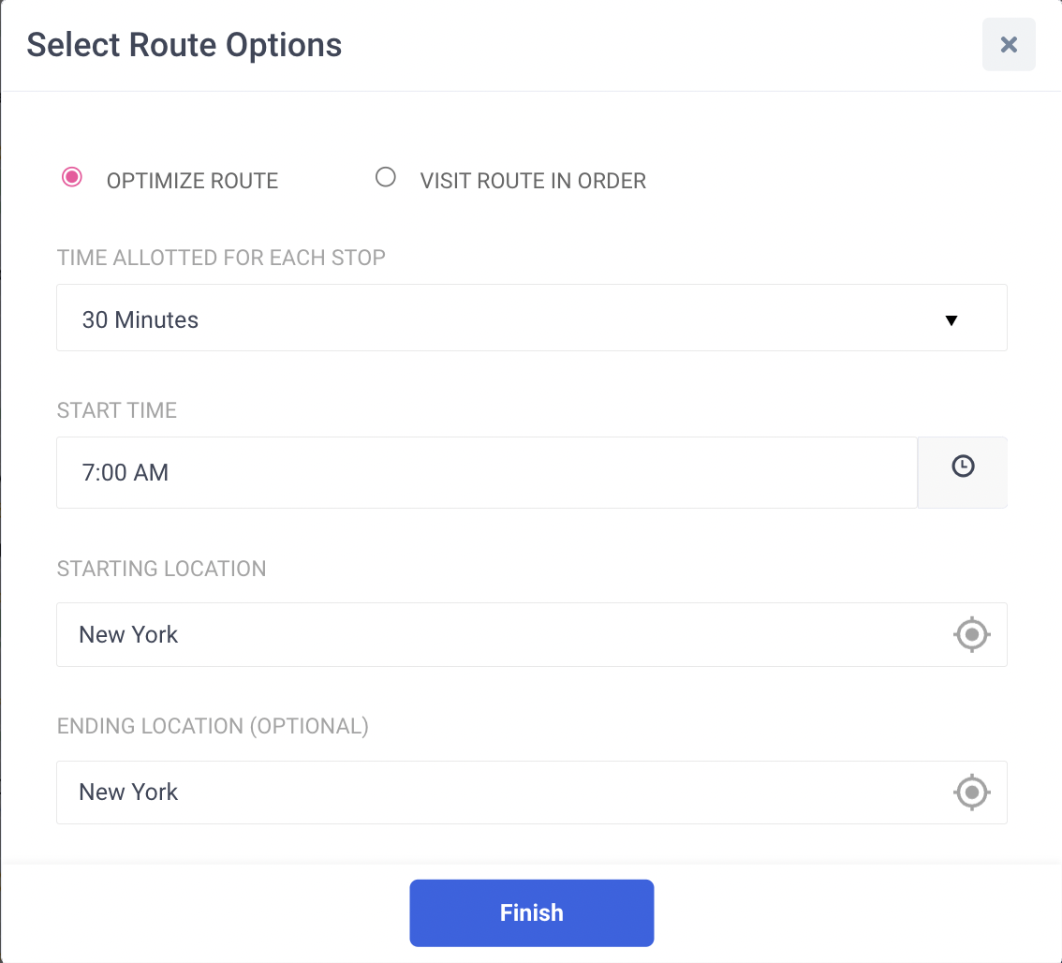
Task: Click the VISIT ROUTE IN ORDER label text
Action: pyautogui.click(x=533, y=181)
